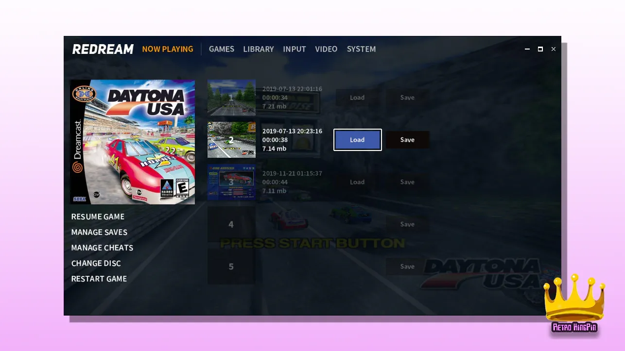
Task: Switch to the GAMES tab
Action: 222,49
